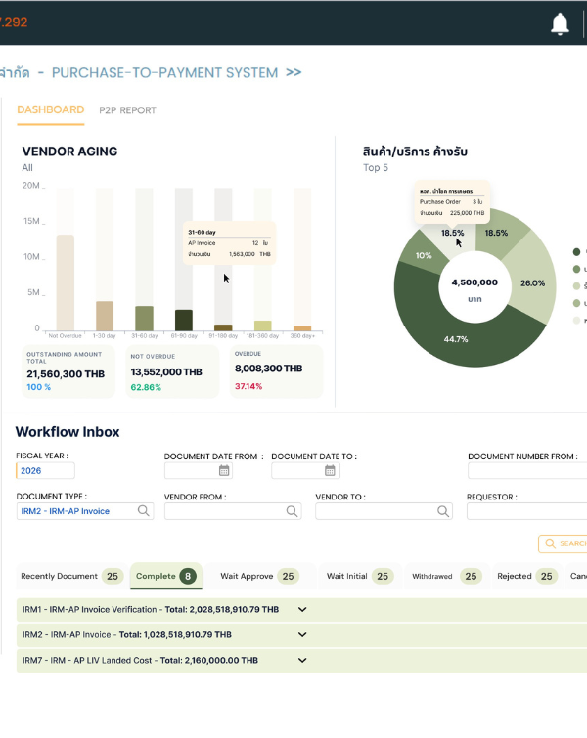Click the 1-30 day bar
587x738 pixels.
coord(105,316)
